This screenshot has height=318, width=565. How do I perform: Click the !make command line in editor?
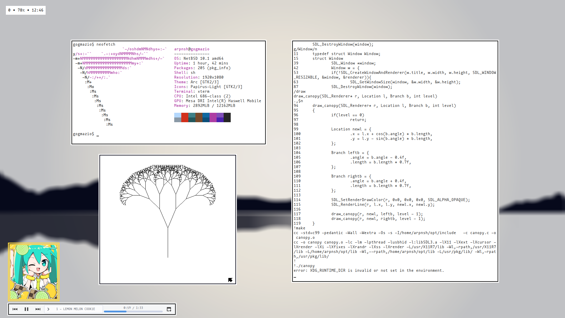pyautogui.click(x=300, y=228)
